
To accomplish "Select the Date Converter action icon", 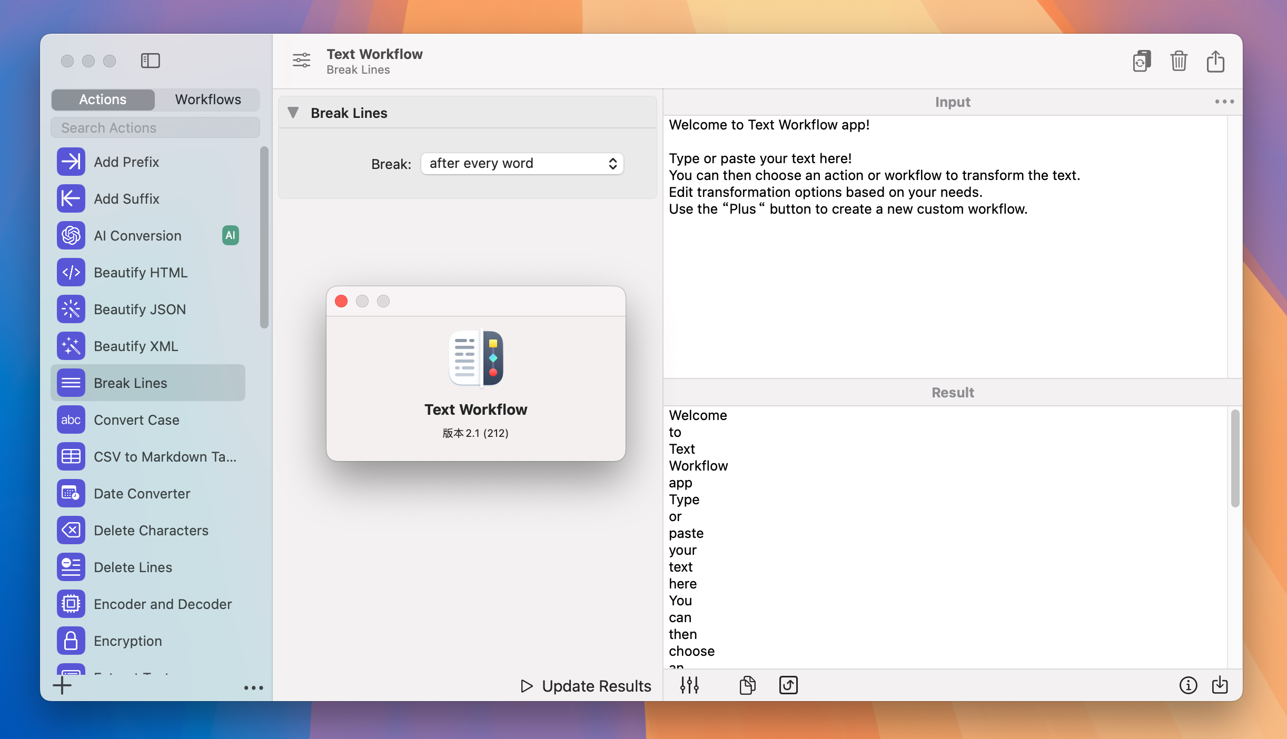I will 72,493.
